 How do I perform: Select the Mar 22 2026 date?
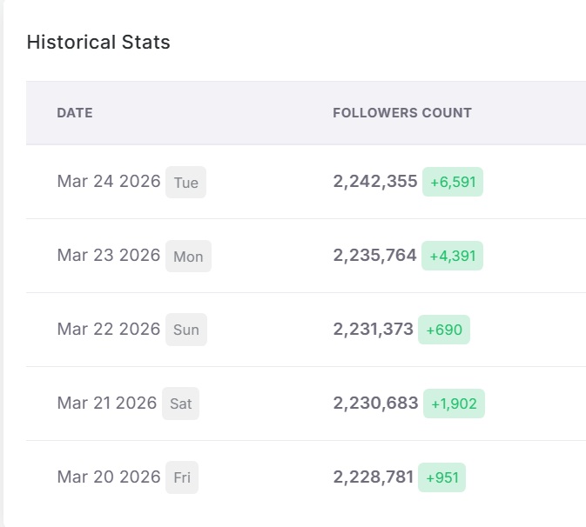(x=109, y=330)
